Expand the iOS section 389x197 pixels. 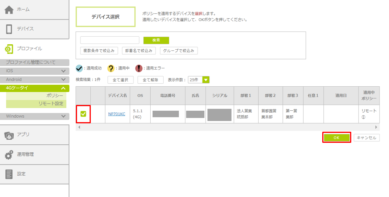click(63, 71)
